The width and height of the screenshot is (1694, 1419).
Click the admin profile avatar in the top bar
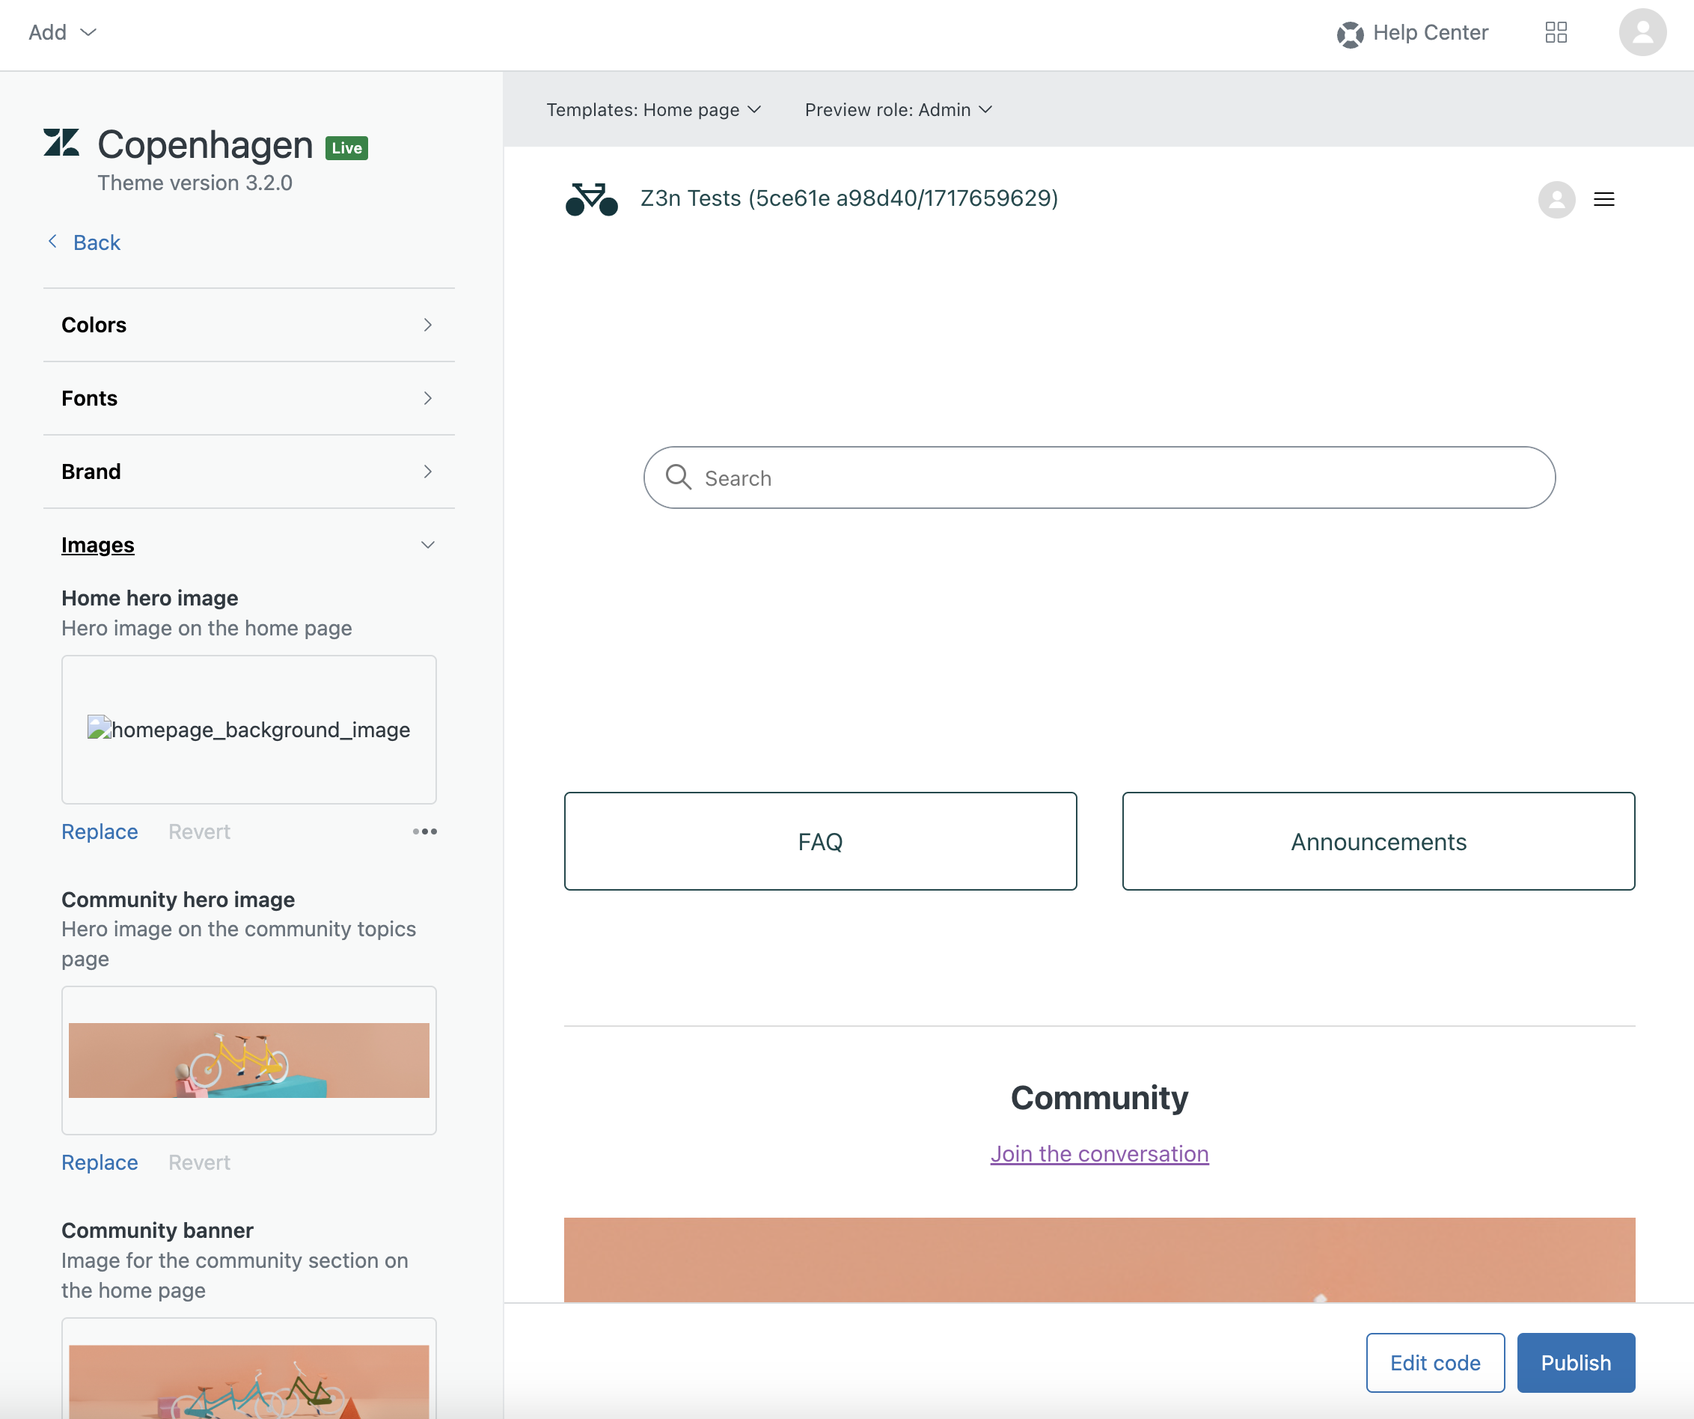(1642, 32)
